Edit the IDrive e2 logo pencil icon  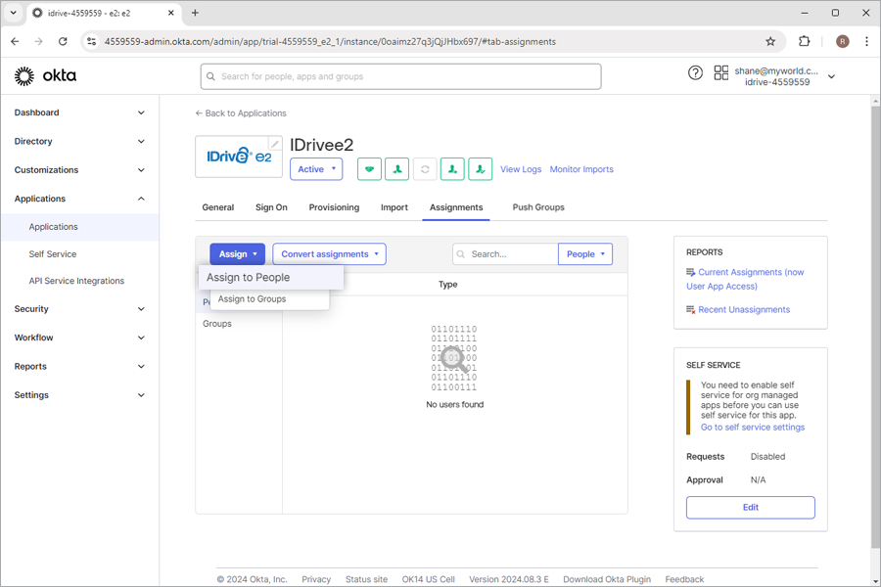pos(275,144)
